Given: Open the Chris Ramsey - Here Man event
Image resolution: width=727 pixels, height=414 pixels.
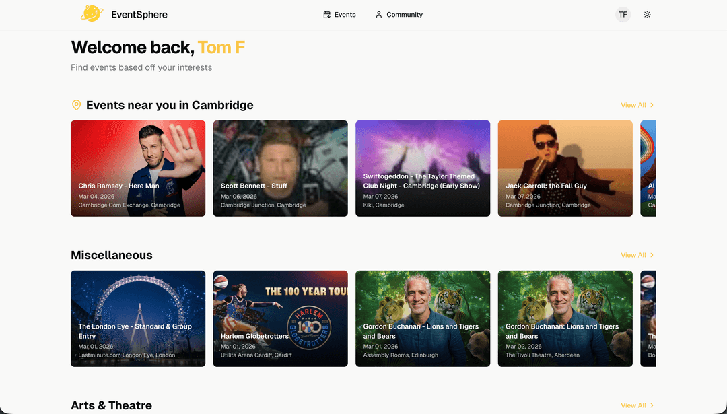Looking at the screenshot, I should tap(137, 168).
